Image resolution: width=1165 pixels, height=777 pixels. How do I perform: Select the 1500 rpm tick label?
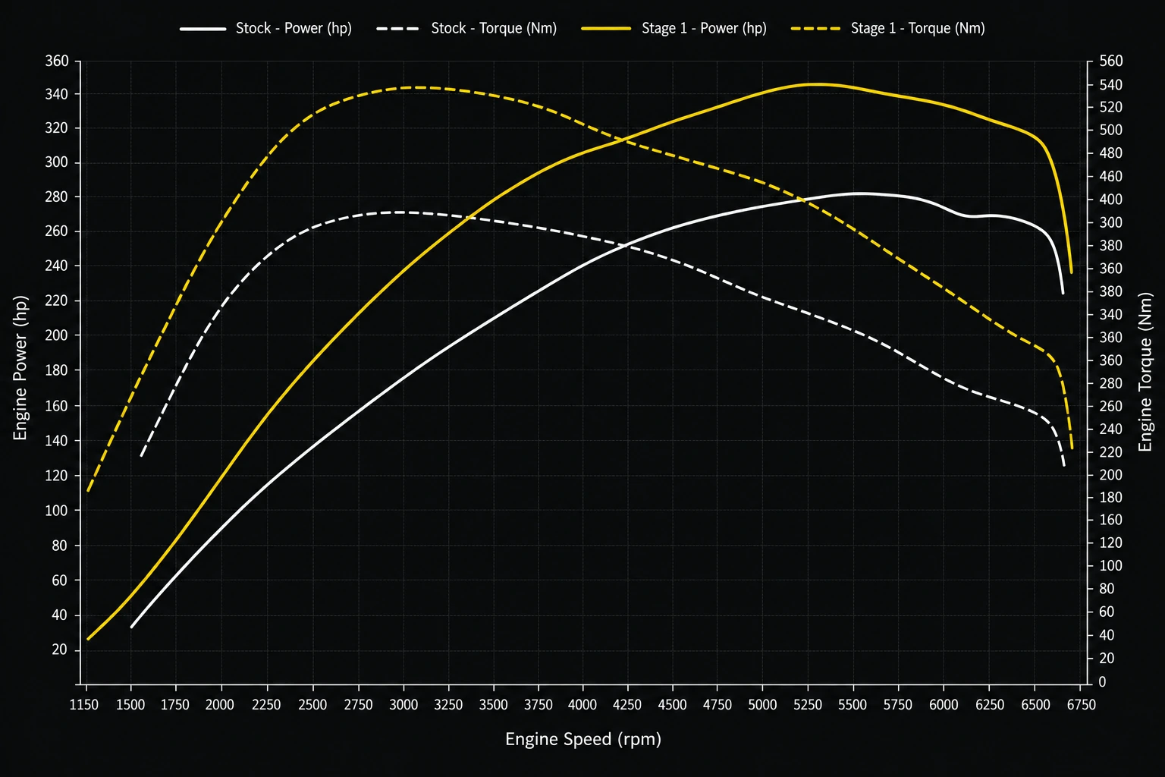[130, 705]
